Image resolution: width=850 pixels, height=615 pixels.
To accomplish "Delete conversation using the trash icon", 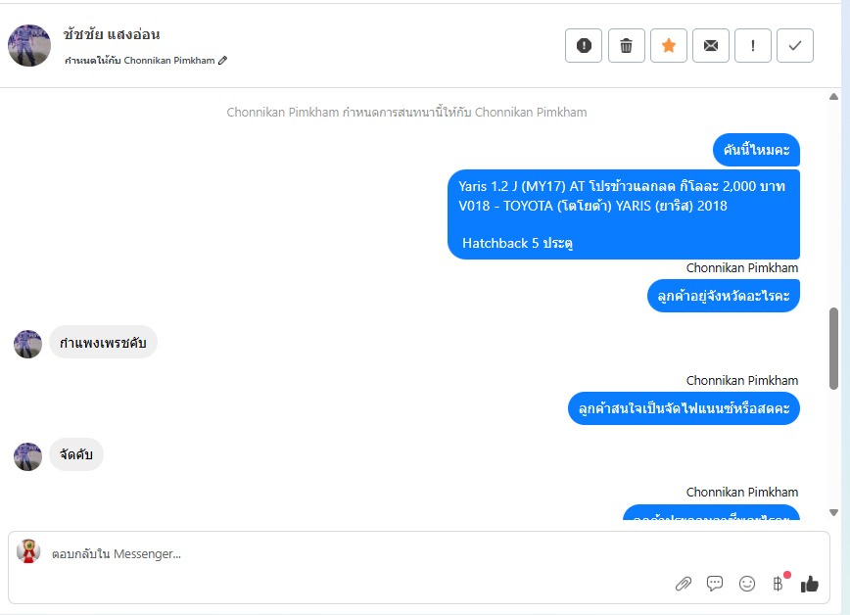I will coord(626,46).
